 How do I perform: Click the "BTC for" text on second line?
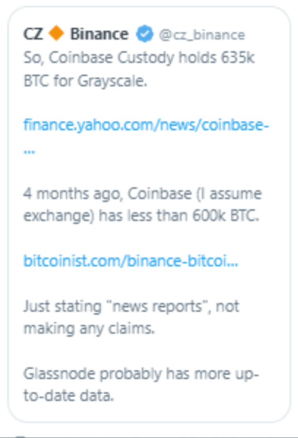pos(48,81)
